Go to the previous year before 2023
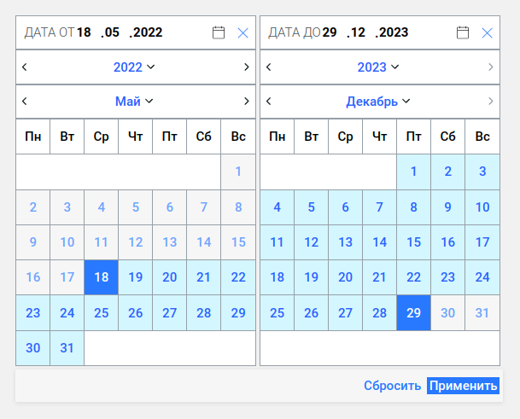 pos(269,67)
